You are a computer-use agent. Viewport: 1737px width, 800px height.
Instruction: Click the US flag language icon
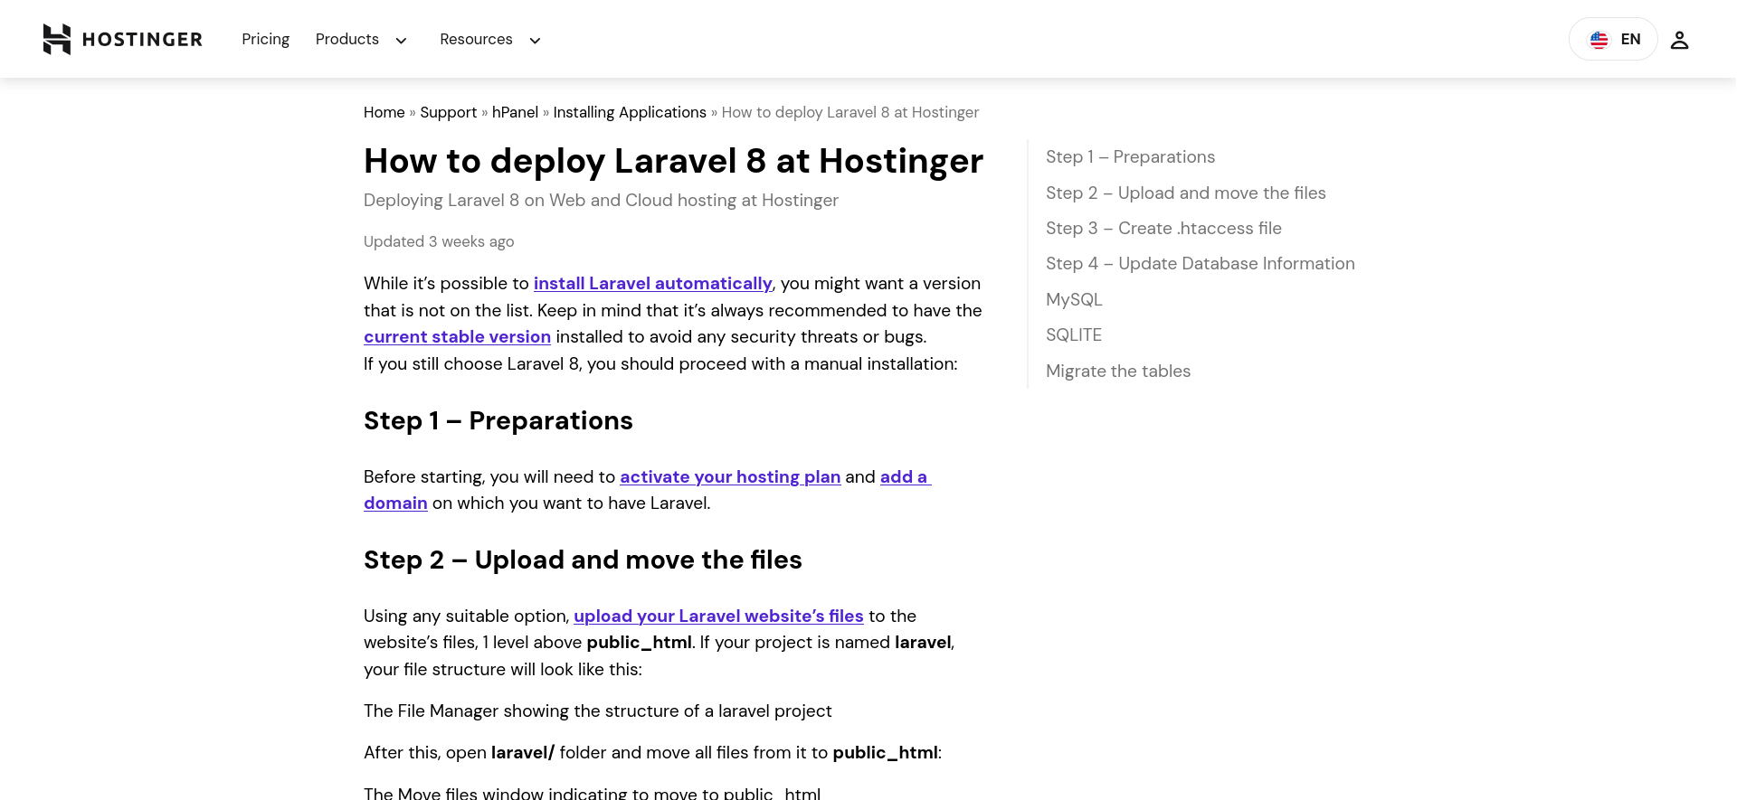tap(1599, 40)
